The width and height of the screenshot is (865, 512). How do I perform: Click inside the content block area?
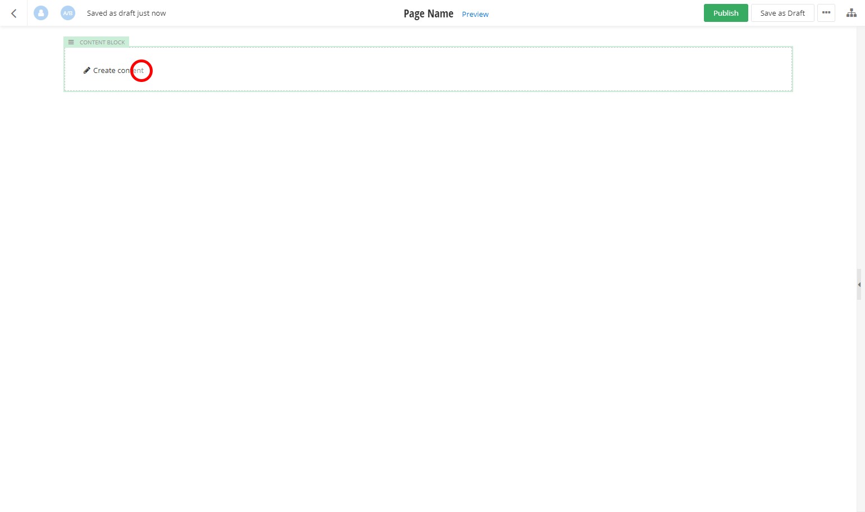(428, 69)
